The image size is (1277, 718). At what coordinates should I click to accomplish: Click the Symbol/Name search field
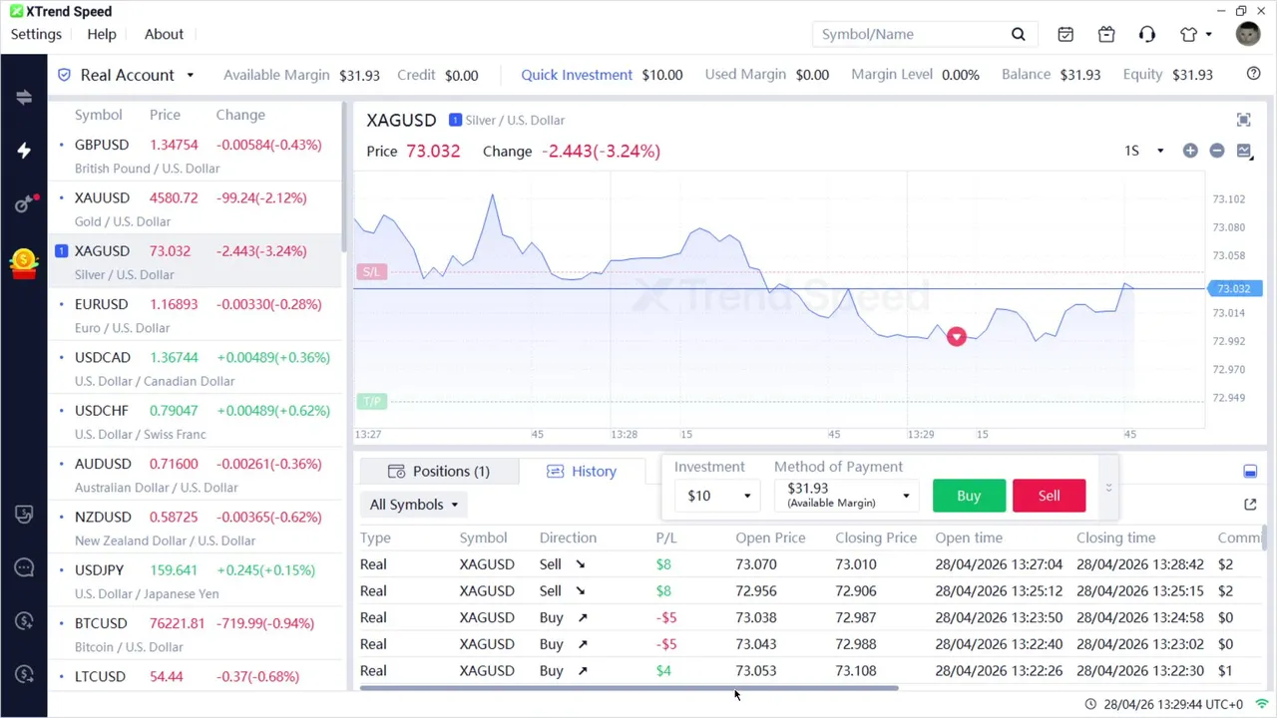point(908,34)
